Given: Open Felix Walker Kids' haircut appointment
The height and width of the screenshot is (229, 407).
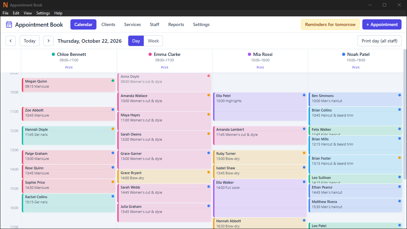Looking at the screenshot, I should click(x=356, y=131).
